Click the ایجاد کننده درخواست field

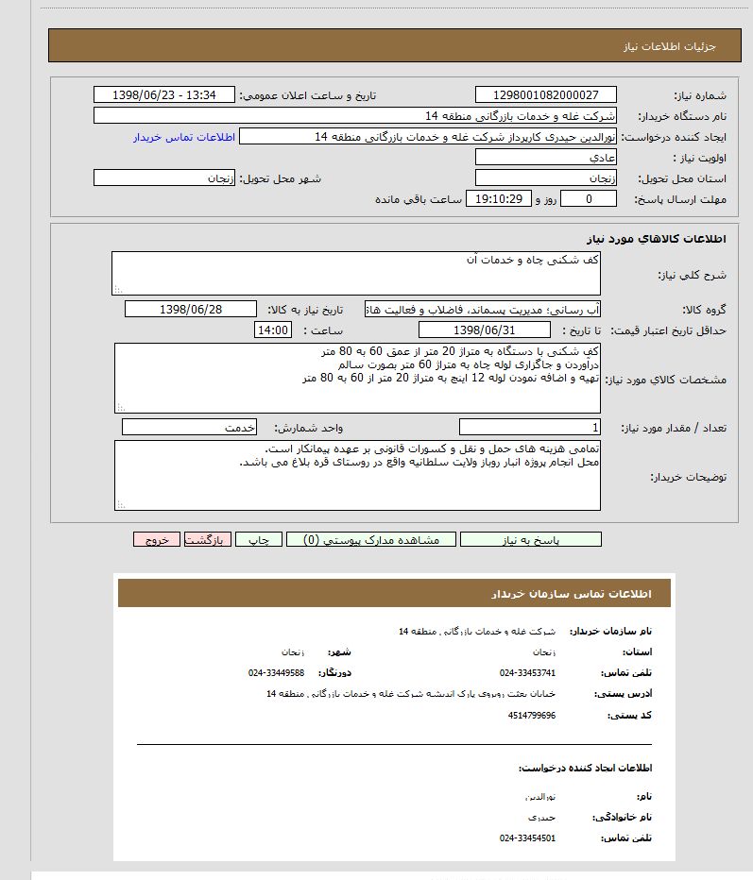pos(428,137)
